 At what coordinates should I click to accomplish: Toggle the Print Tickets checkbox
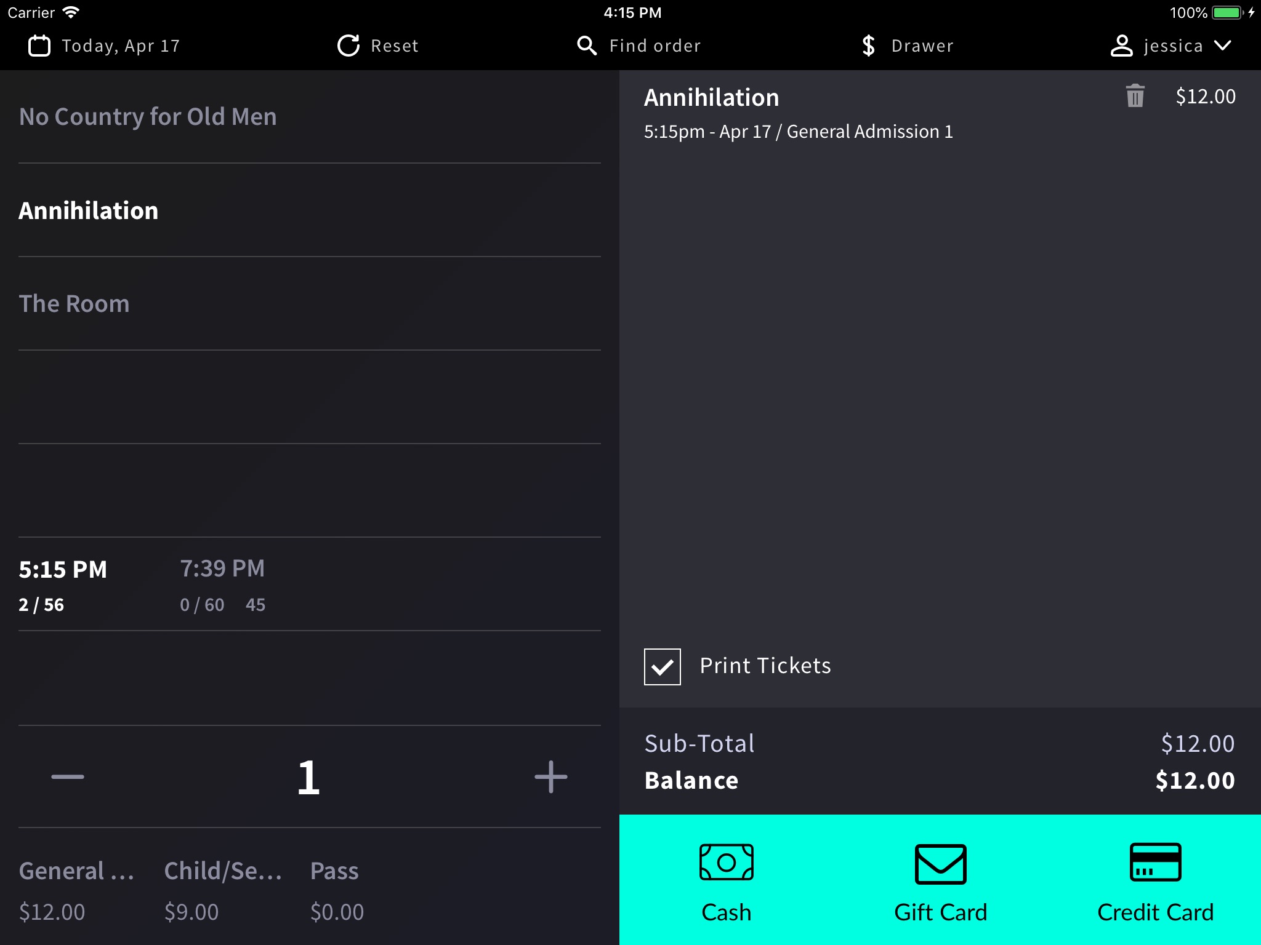click(663, 665)
